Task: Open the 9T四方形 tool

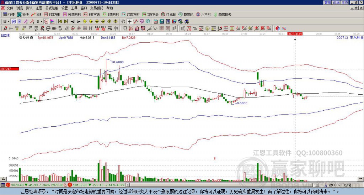Action: (131, 14)
